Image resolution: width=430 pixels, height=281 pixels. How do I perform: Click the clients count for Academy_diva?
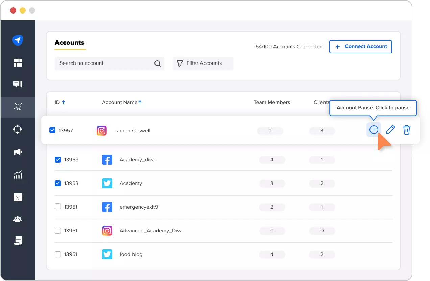322,160
